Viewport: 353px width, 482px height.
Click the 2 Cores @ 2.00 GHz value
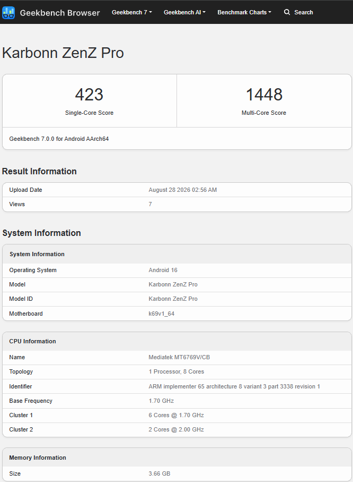coord(176,430)
